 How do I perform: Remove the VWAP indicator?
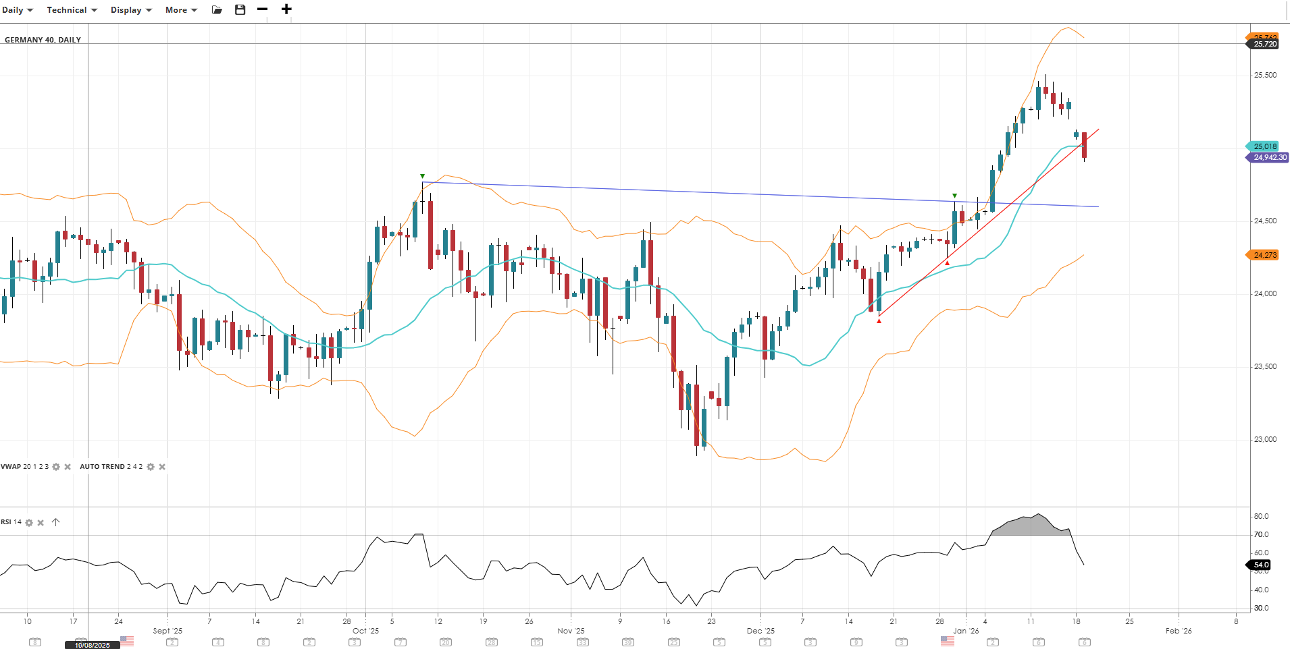tap(68, 467)
